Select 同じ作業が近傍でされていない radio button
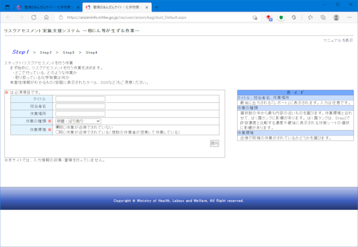 58,127
